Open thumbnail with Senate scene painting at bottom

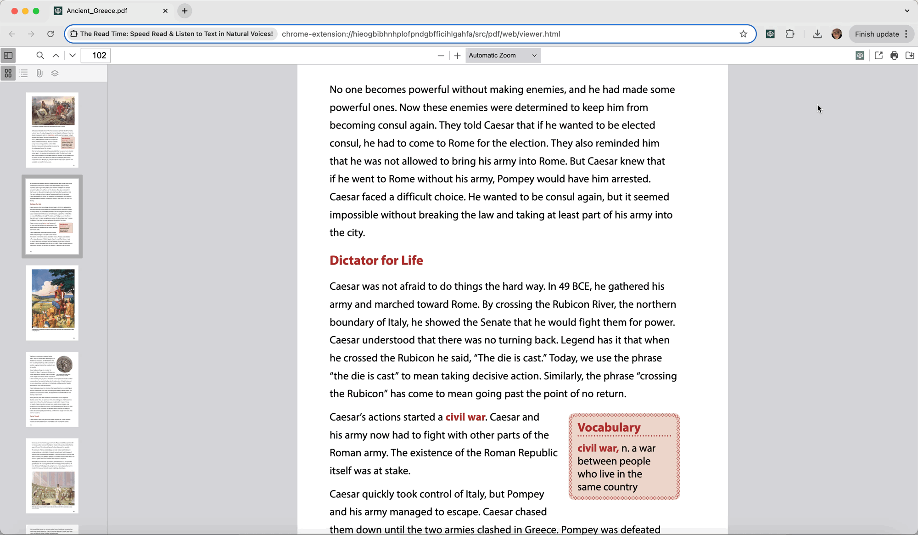52,476
